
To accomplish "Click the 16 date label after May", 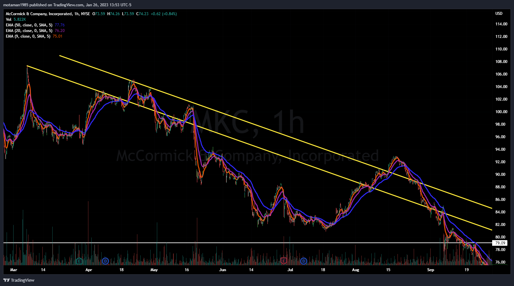I will 187,270.
